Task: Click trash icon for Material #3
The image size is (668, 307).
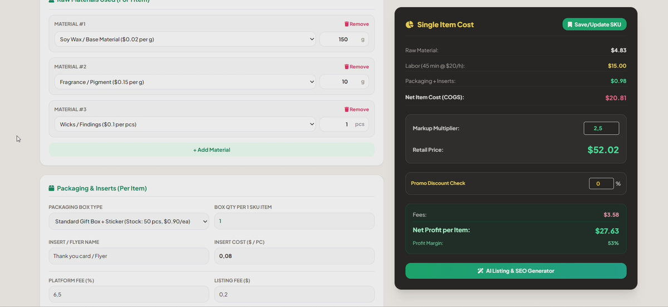Action: coord(347,109)
